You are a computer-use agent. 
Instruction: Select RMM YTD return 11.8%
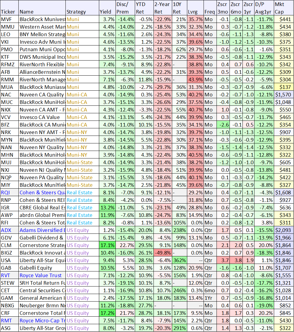click(x=144, y=80)
